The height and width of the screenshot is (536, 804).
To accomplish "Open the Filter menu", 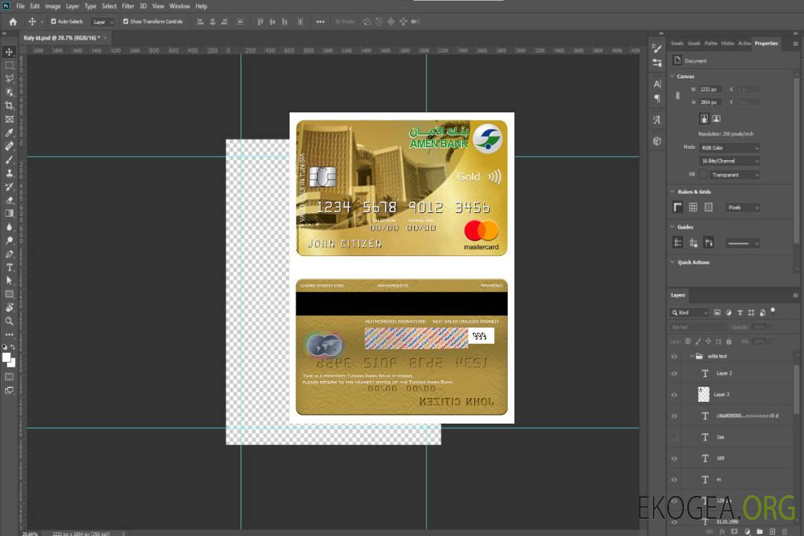I will click(128, 6).
